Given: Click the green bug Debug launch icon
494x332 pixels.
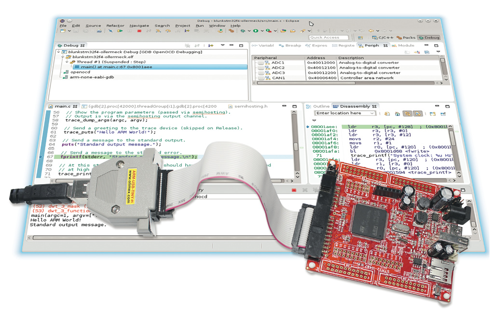Looking at the screenshot, I should [x=243, y=31].
